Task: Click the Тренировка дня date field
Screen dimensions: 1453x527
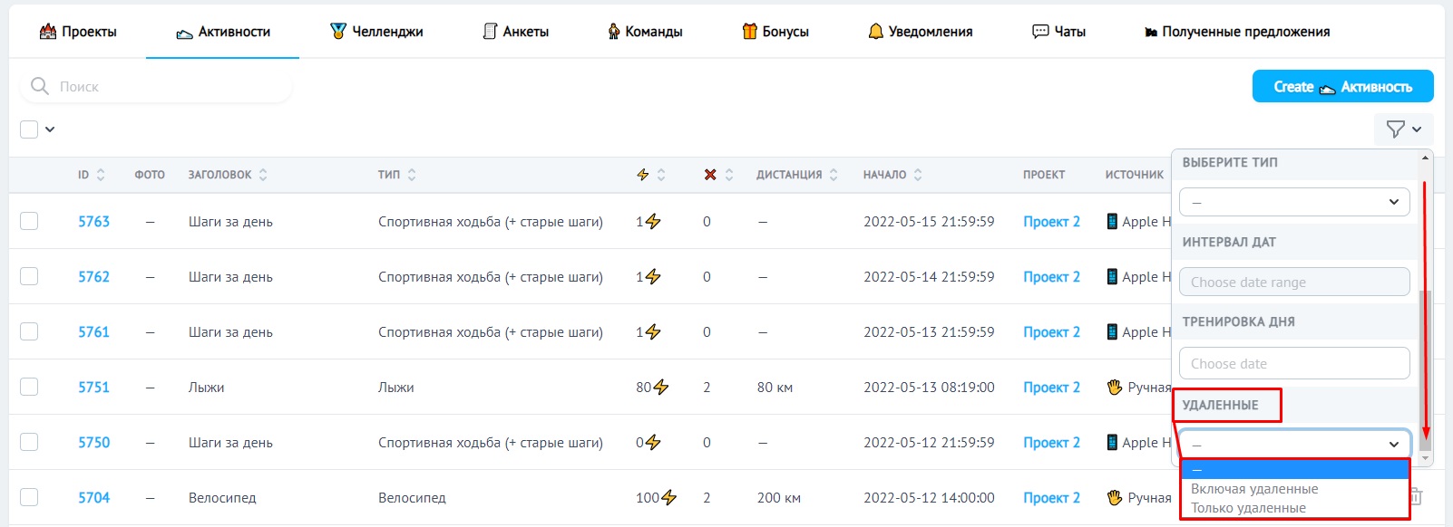Action: pos(1294,363)
